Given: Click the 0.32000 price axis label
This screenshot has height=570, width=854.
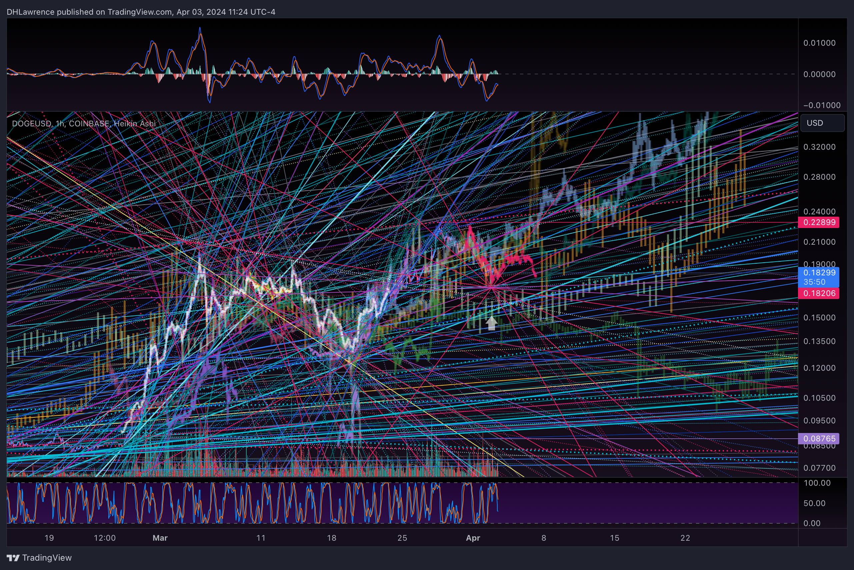Looking at the screenshot, I should click(x=819, y=147).
